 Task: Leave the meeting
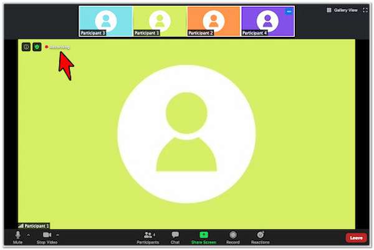pos(356,238)
